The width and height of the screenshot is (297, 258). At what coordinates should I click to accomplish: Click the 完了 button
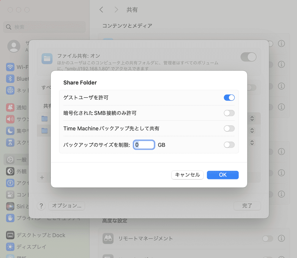click(247, 206)
